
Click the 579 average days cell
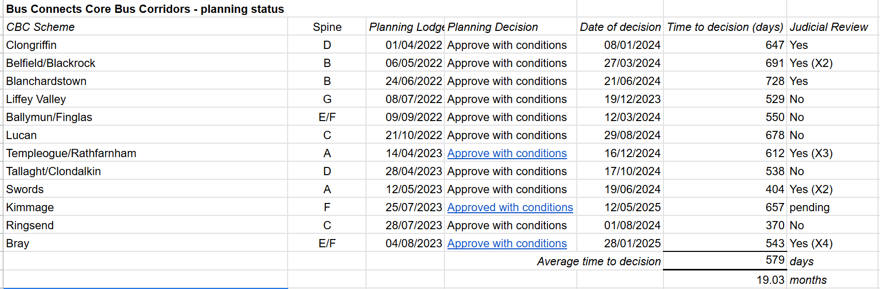725,260
